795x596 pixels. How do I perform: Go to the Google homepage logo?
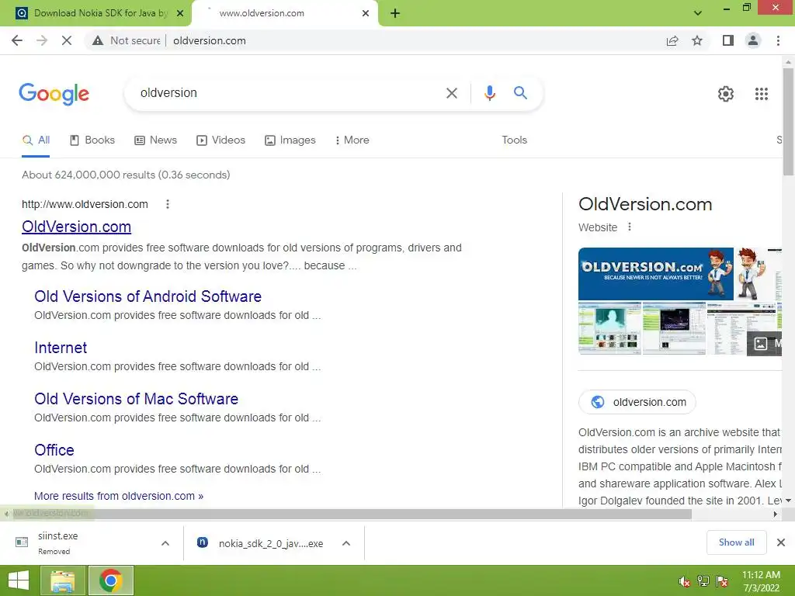[54, 94]
